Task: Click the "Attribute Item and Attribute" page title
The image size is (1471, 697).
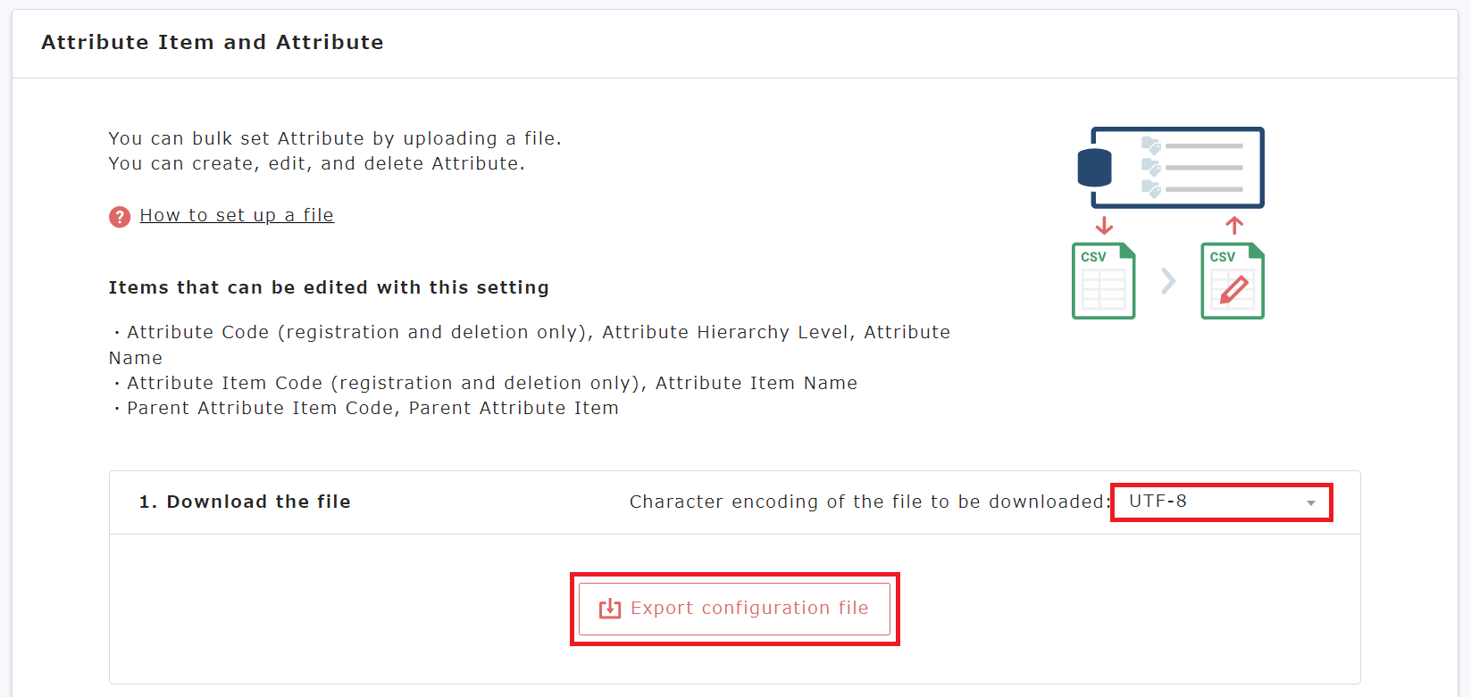Action: [213, 42]
